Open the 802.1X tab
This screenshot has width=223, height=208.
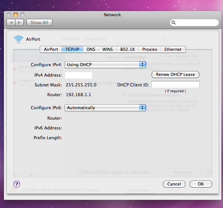[x=127, y=49]
